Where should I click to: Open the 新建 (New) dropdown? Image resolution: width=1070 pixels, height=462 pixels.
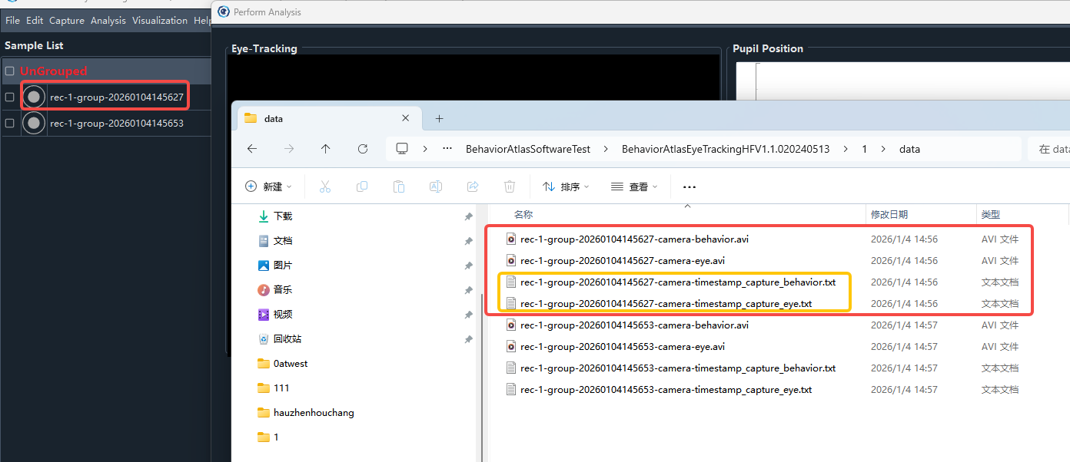coord(268,186)
